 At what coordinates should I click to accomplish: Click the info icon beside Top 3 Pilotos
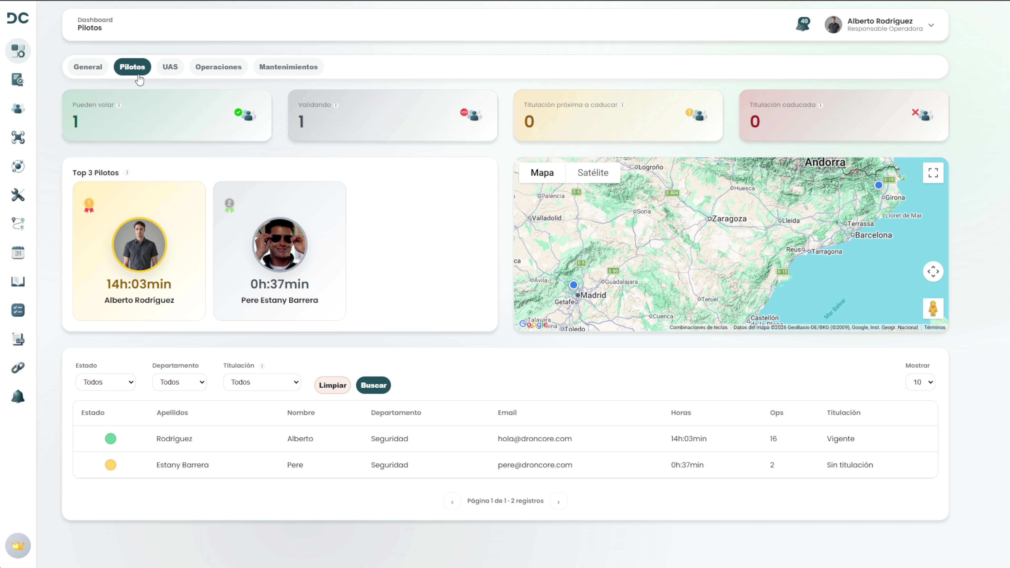click(127, 173)
